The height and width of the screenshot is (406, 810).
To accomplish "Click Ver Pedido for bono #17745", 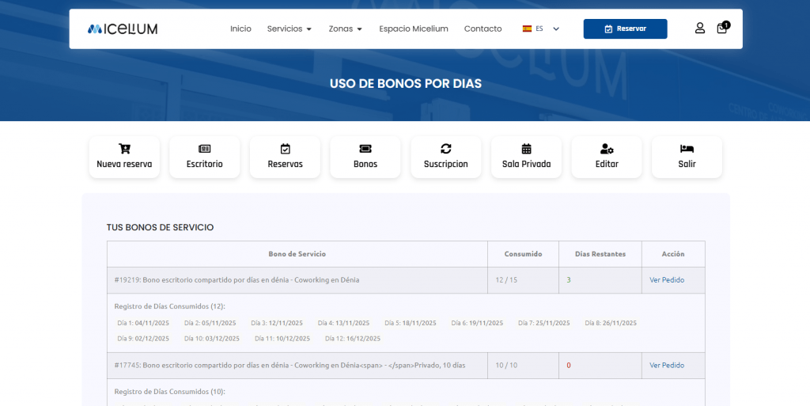I will (667, 366).
